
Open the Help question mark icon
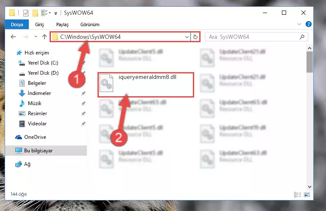(x=308, y=24)
